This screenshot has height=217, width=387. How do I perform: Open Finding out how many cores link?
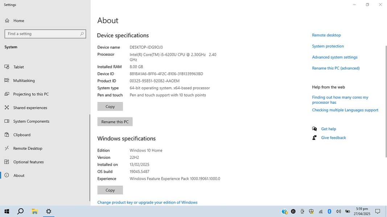pos(340,100)
